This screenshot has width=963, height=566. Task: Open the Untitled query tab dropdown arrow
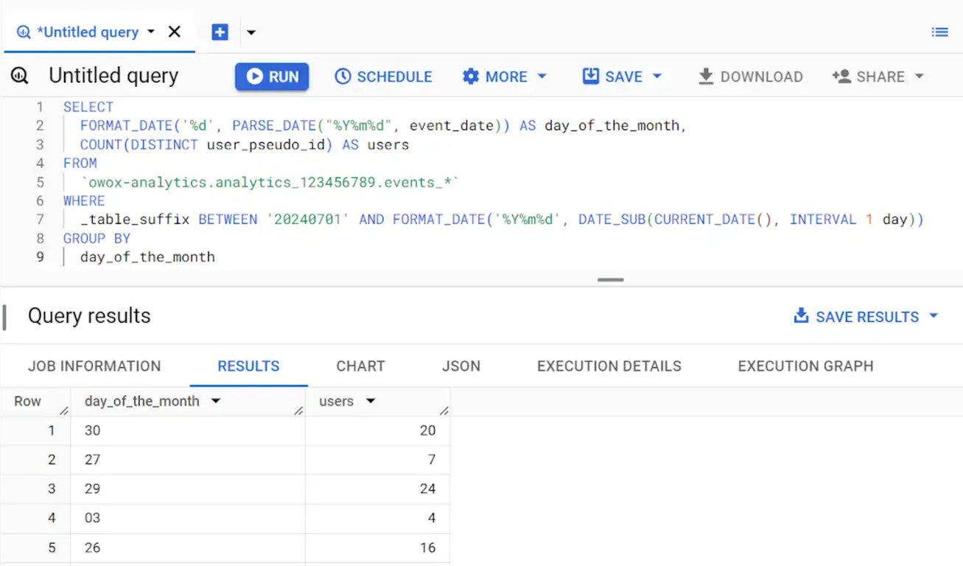tap(151, 32)
